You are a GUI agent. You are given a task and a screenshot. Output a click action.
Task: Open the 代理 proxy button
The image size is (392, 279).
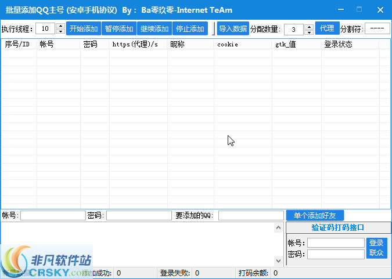tap(327, 28)
